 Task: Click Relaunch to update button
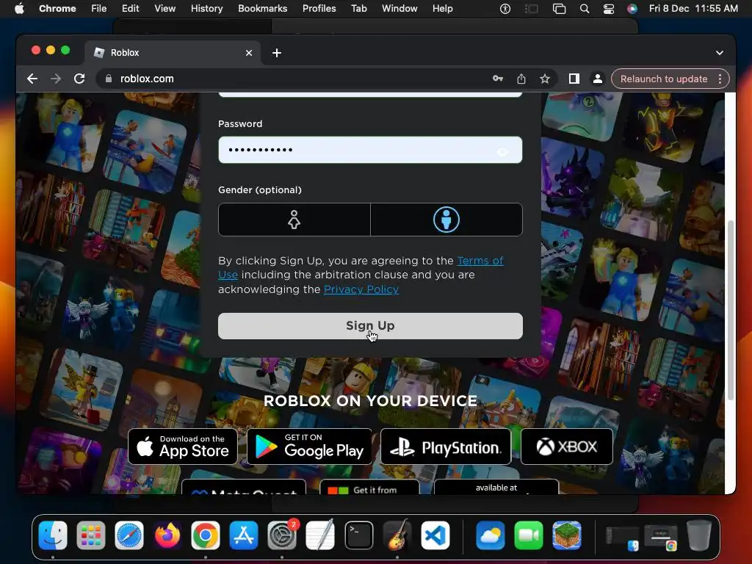pyautogui.click(x=664, y=79)
